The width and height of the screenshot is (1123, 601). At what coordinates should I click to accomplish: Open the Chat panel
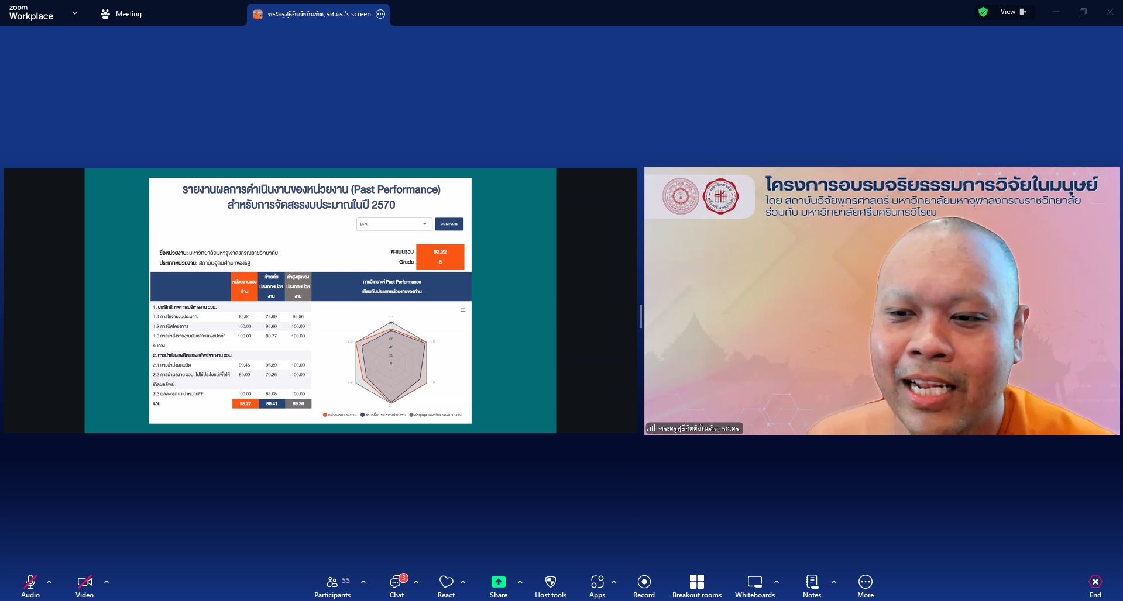point(397,586)
